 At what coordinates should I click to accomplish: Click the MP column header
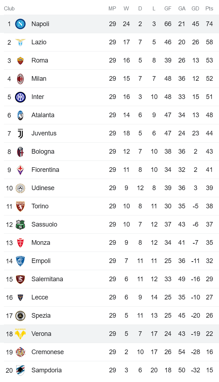(x=113, y=9)
